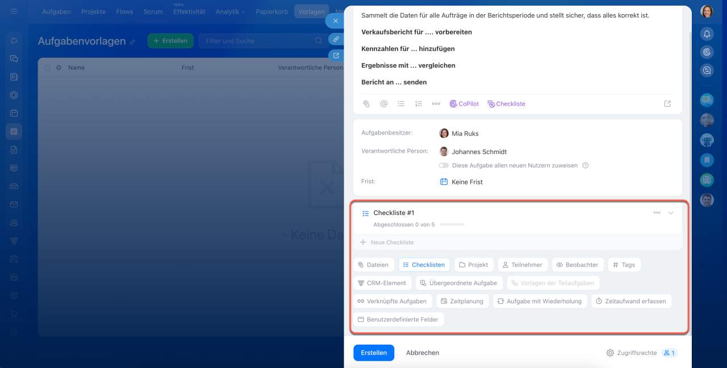Click the green Erstellen button in header
Screen dimensions: 727x368
[170, 41]
